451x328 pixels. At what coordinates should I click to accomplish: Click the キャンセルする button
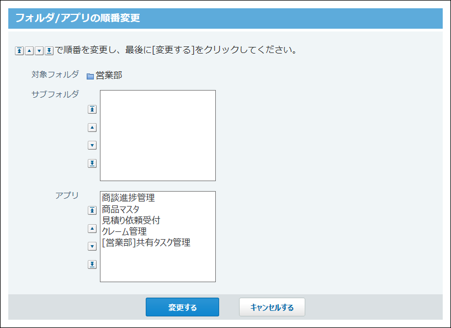(x=272, y=307)
